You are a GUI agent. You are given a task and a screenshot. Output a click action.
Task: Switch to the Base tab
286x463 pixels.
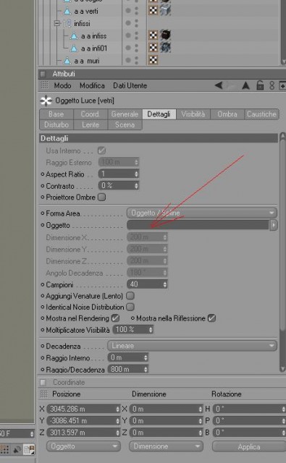[x=56, y=114]
